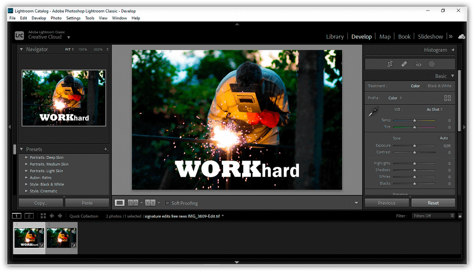Image resolution: width=474 pixels, height=272 pixels.
Task: Add a new preset with plus icon
Action: pos(106,149)
